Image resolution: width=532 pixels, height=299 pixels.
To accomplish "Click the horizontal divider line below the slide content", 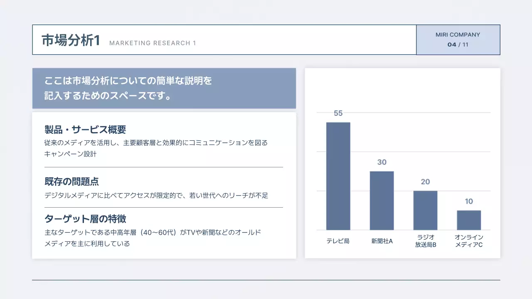I will click(x=266, y=280).
